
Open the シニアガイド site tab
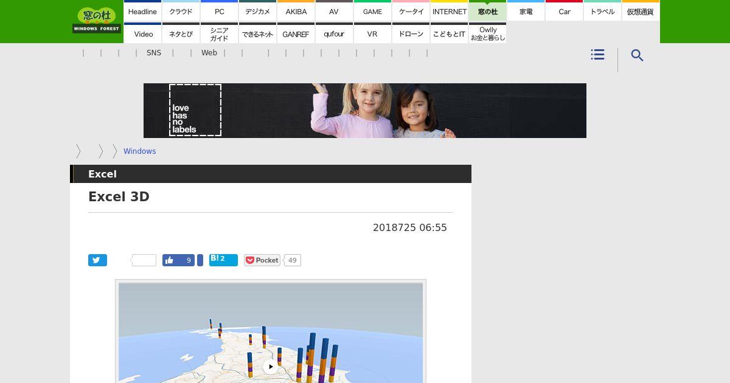click(219, 33)
